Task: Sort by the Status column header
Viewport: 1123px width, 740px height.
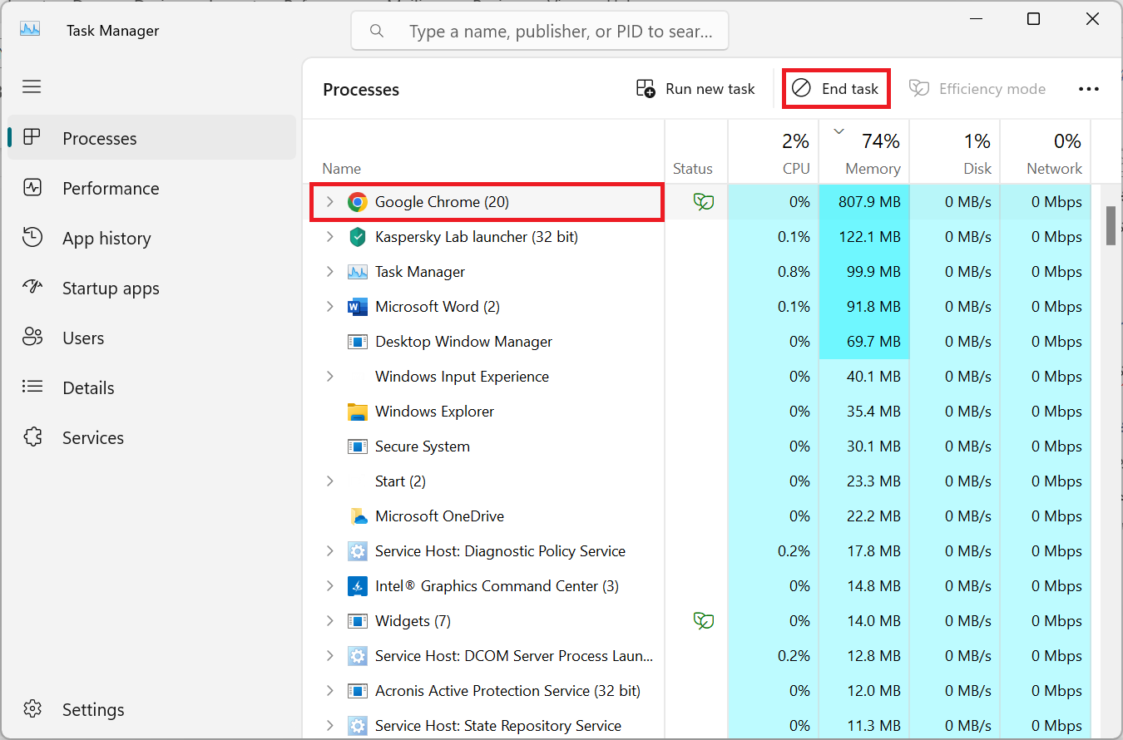Action: click(696, 151)
